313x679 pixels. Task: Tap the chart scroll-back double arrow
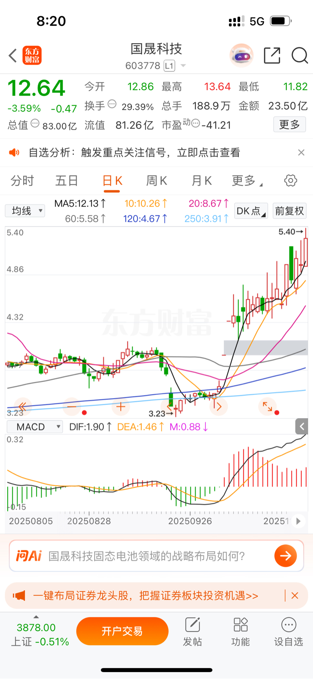[22, 407]
